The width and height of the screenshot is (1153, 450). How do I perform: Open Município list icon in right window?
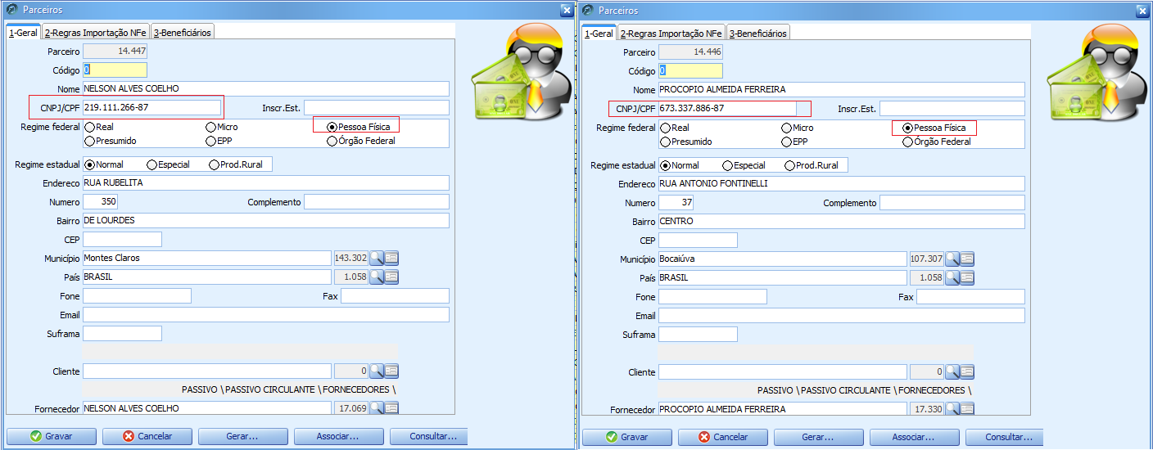tap(967, 259)
